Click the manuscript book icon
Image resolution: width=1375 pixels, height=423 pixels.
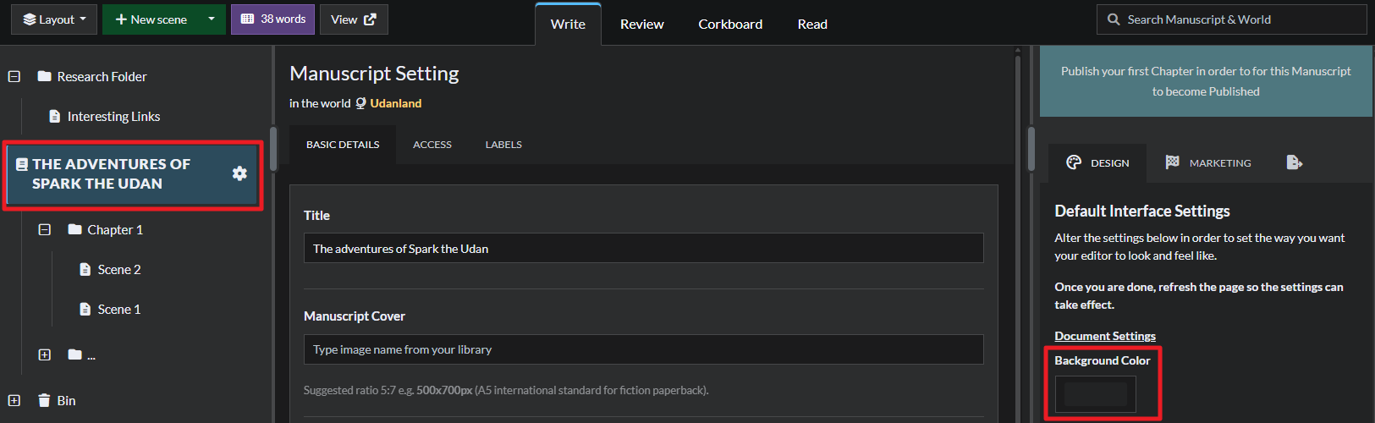[x=22, y=164]
